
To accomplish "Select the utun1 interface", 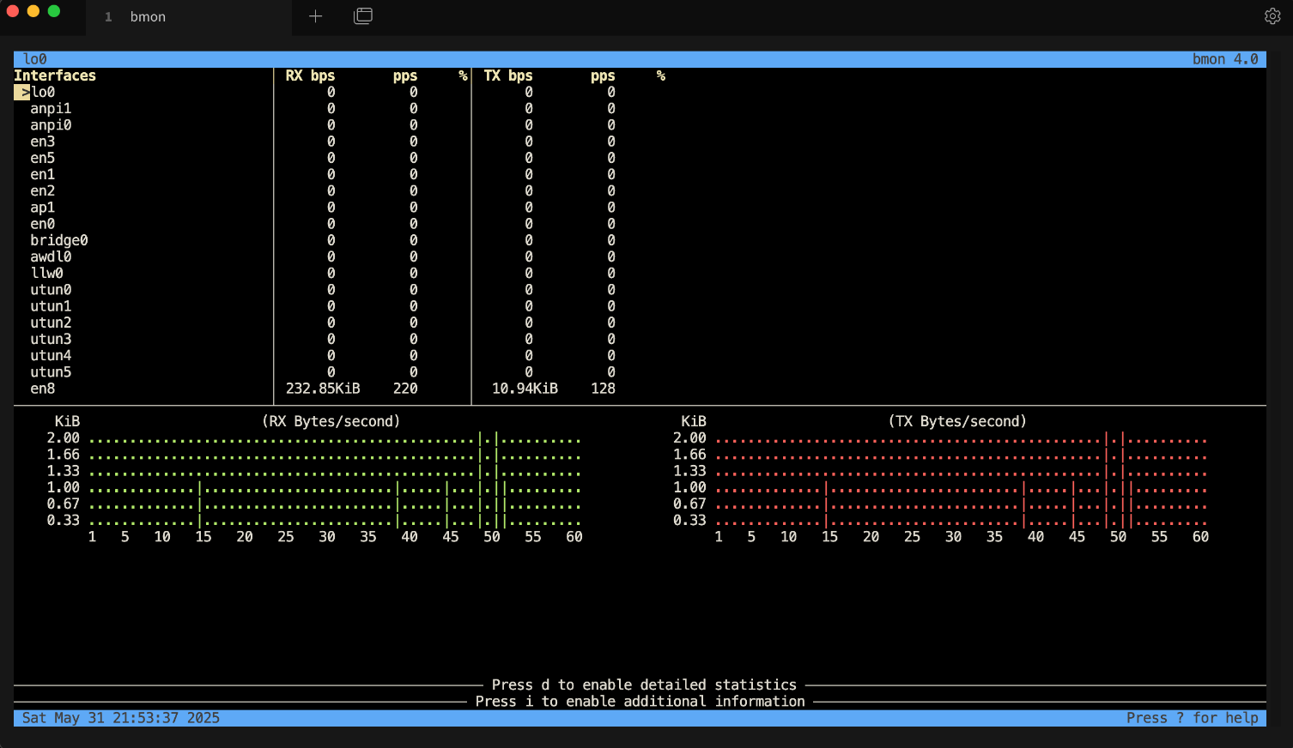I will coord(51,306).
